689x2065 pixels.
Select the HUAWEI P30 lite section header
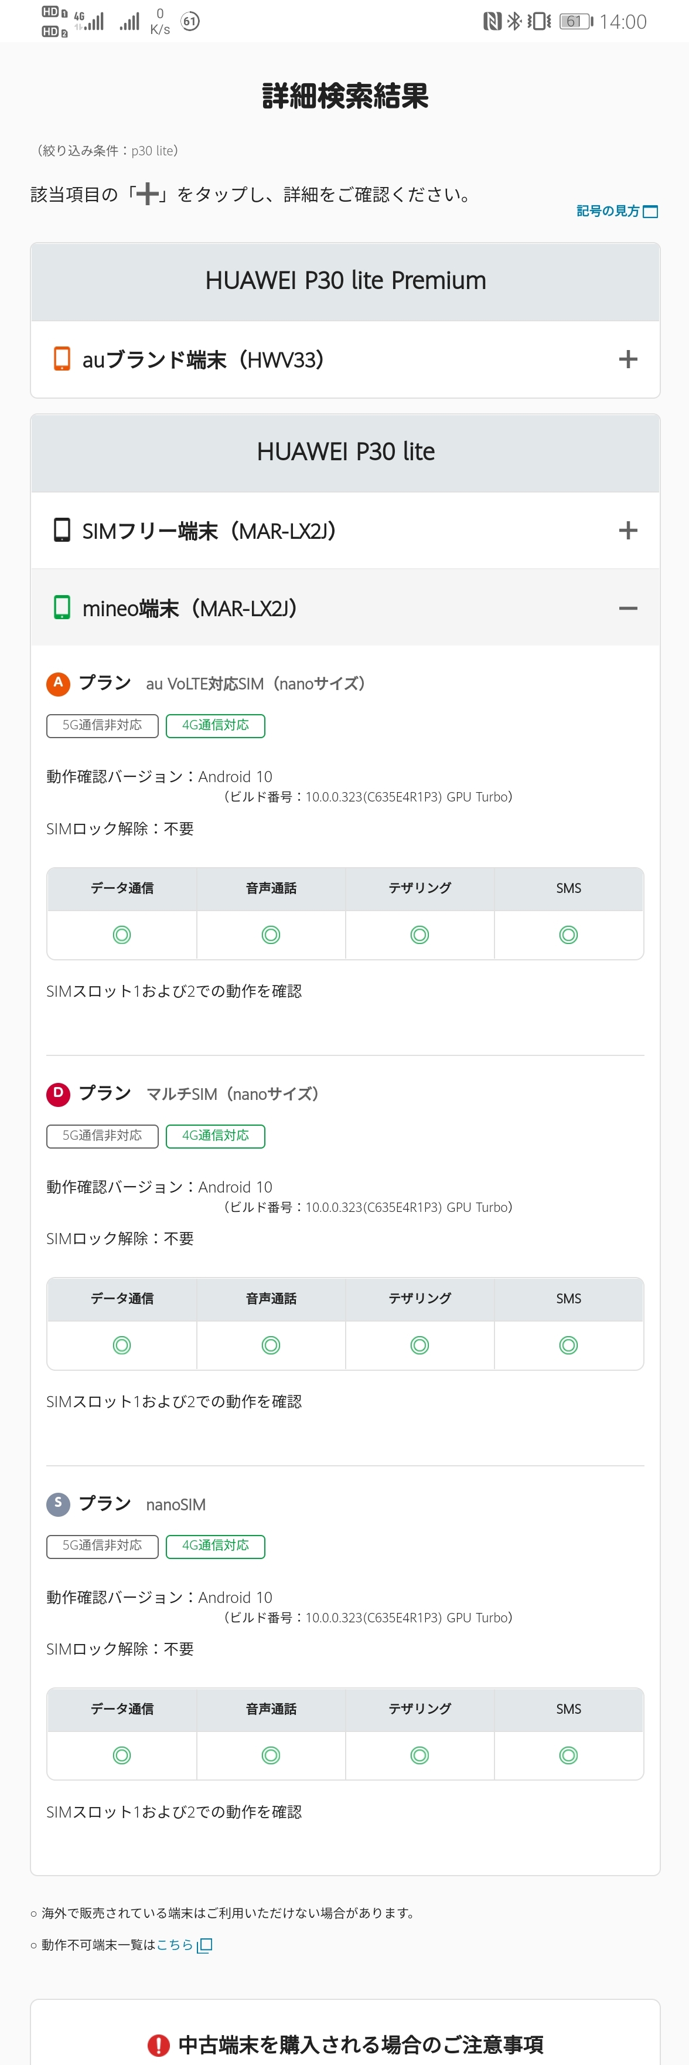coord(345,452)
